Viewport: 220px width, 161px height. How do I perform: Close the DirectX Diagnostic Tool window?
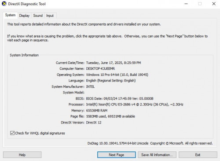click(214, 4)
